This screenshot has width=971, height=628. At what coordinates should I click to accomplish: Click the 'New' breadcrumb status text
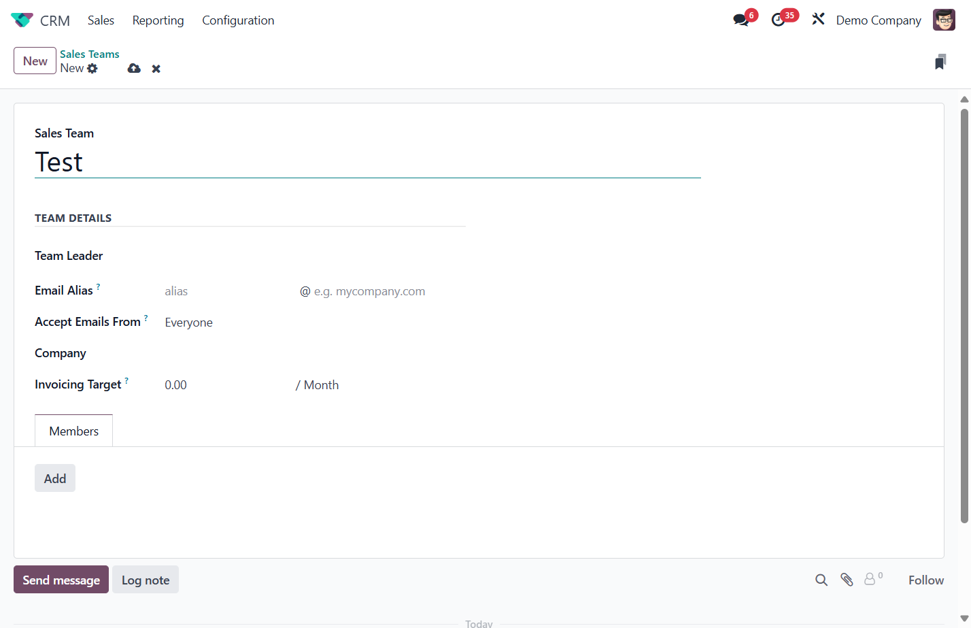(x=71, y=68)
